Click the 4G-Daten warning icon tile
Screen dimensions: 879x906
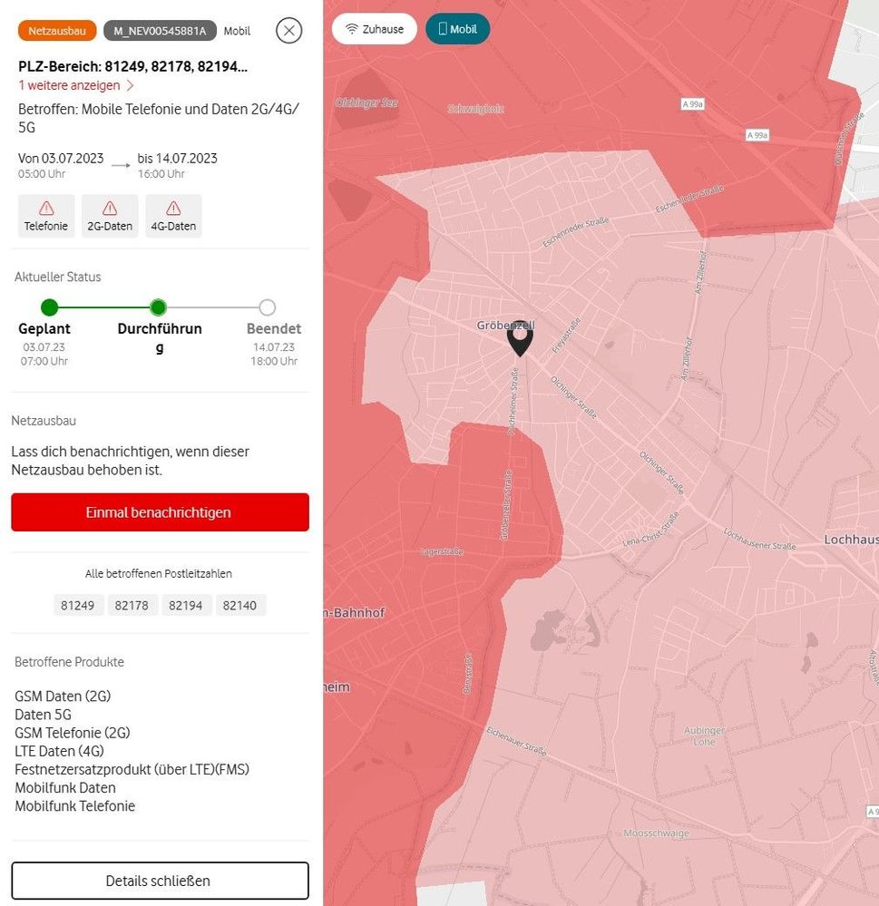173,216
